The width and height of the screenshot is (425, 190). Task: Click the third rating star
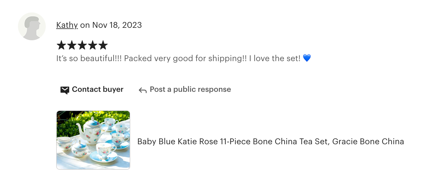click(82, 45)
